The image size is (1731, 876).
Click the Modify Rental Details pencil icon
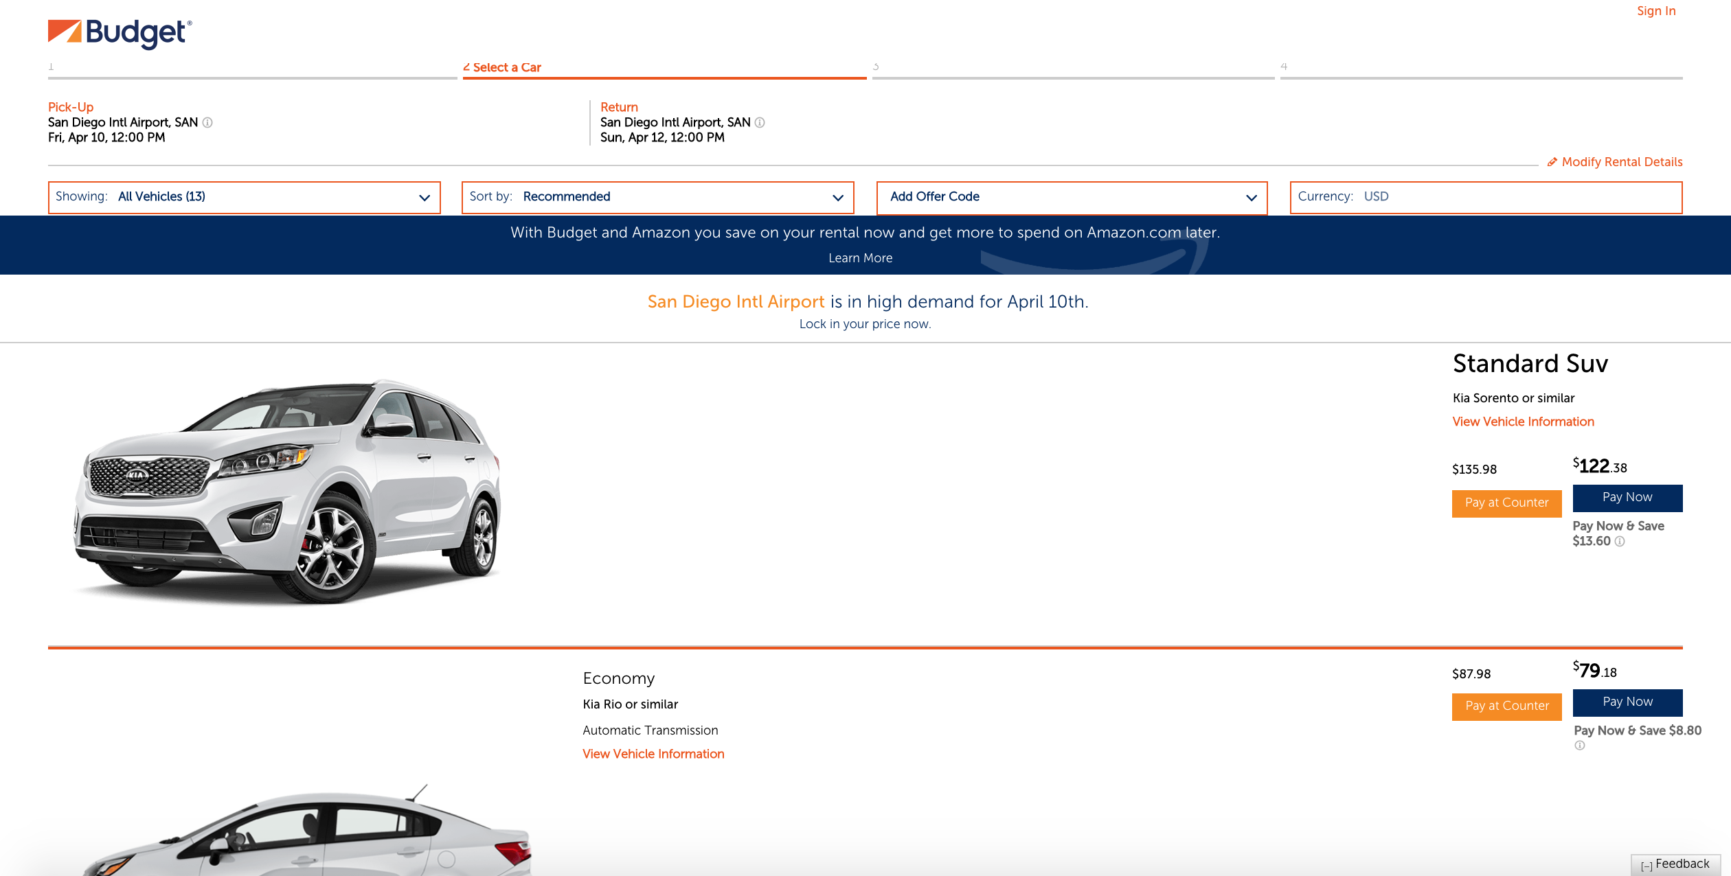click(x=1552, y=162)
